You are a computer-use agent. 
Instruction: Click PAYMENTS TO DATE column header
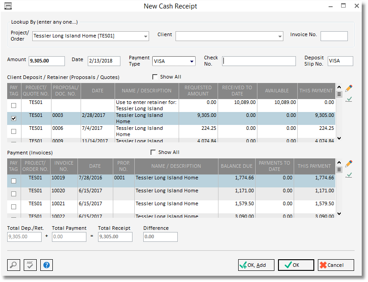[x=274, y=166]
